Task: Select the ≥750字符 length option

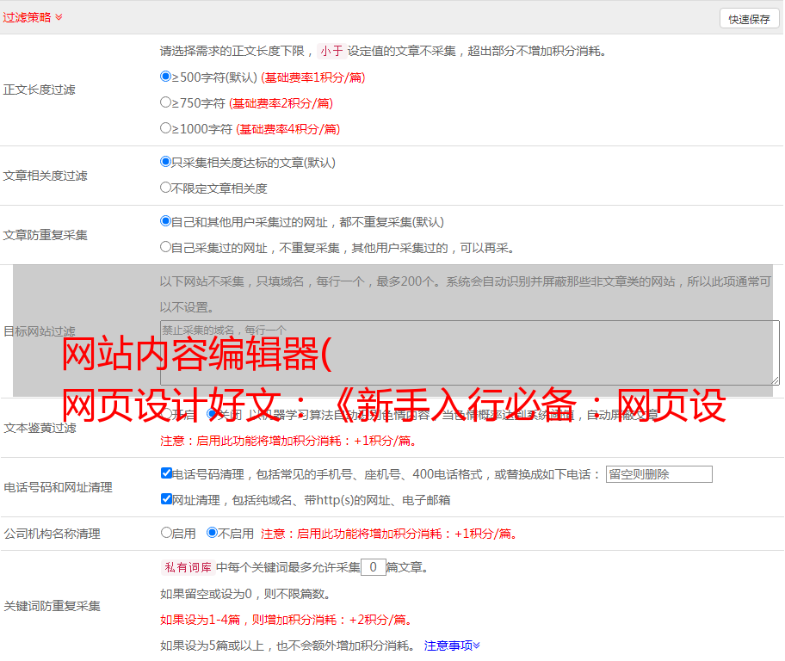Action: (166, 102)
